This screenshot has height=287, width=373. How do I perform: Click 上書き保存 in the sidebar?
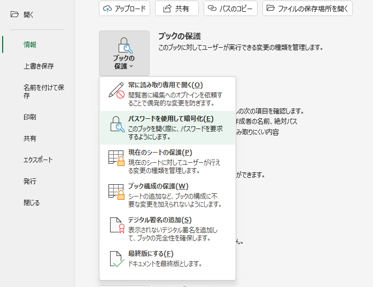pos(38,66)
